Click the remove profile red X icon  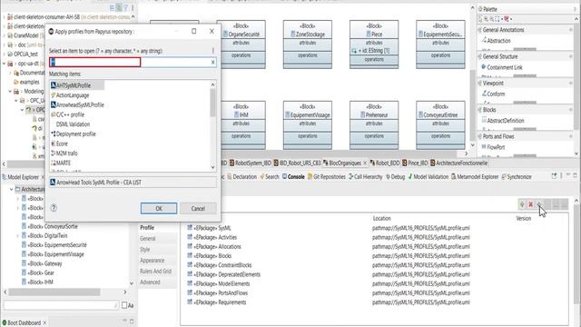tap(530, 204)
